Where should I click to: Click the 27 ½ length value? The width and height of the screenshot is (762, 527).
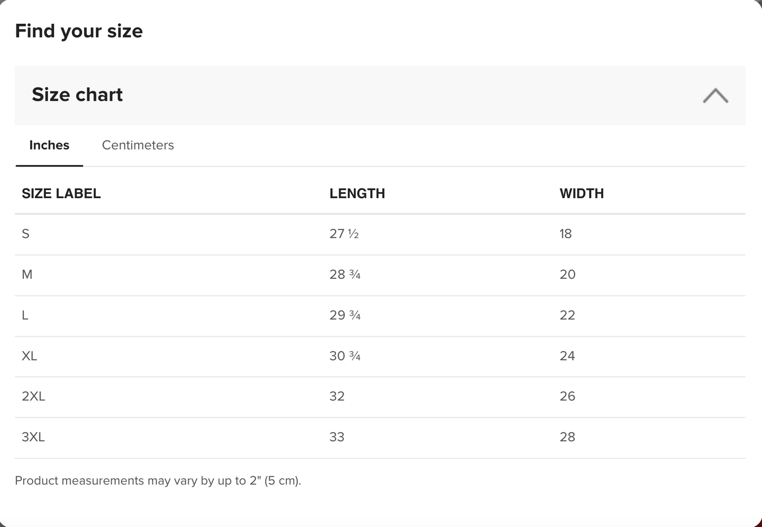click(x=344, y=234)
